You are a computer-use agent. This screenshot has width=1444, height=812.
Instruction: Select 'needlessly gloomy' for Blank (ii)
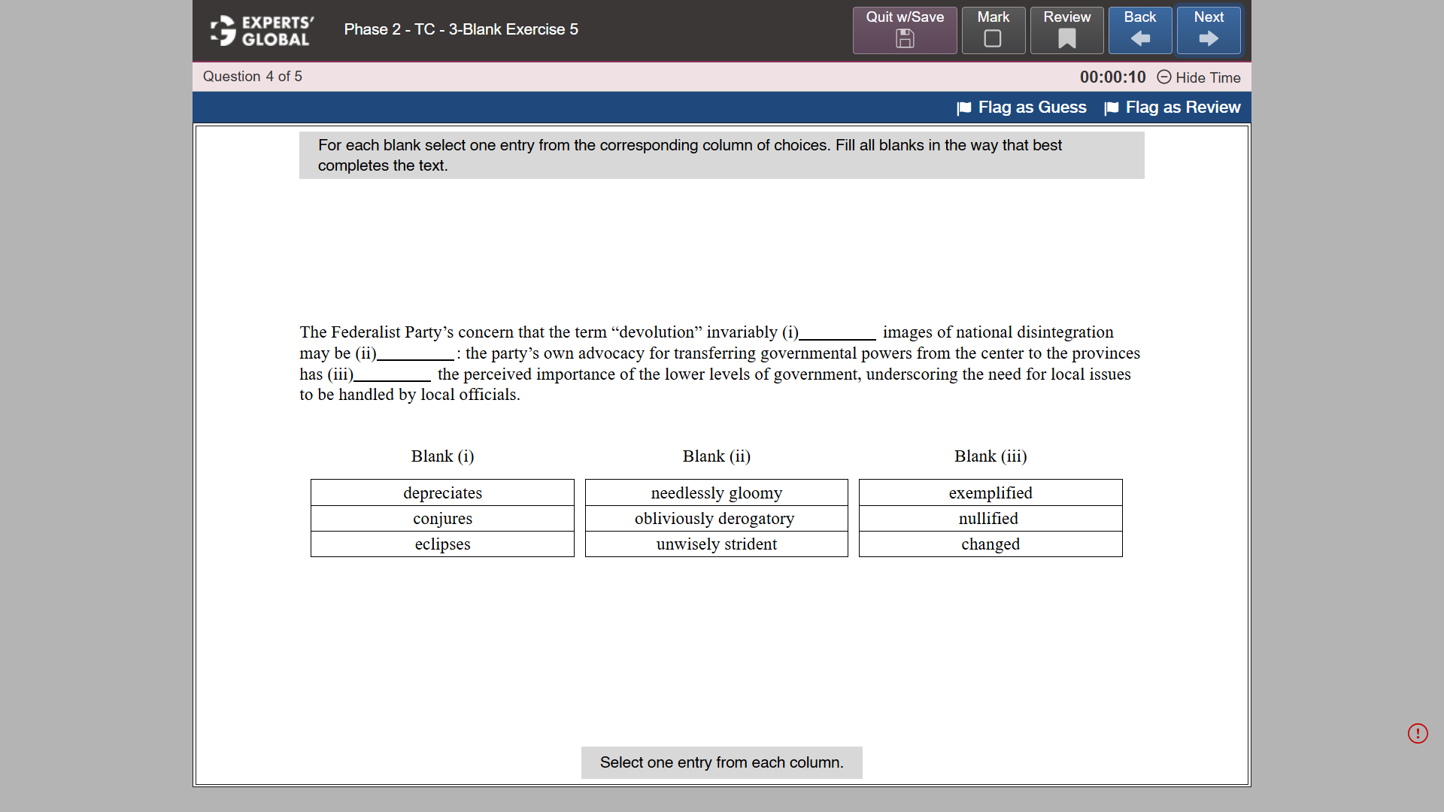[x=716, y=492]
